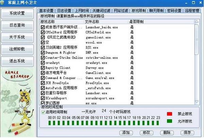Click the game list vertical scrollbar thumb
Image resolution: width=204 pixels, height=138 pixels.
point(197,40)
